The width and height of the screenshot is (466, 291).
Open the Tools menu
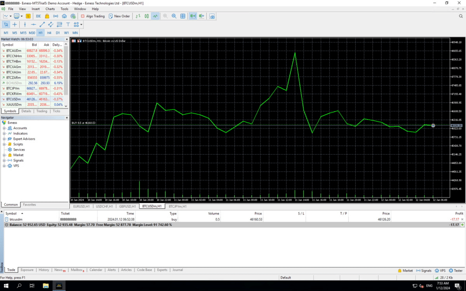[x=64, y=9]
